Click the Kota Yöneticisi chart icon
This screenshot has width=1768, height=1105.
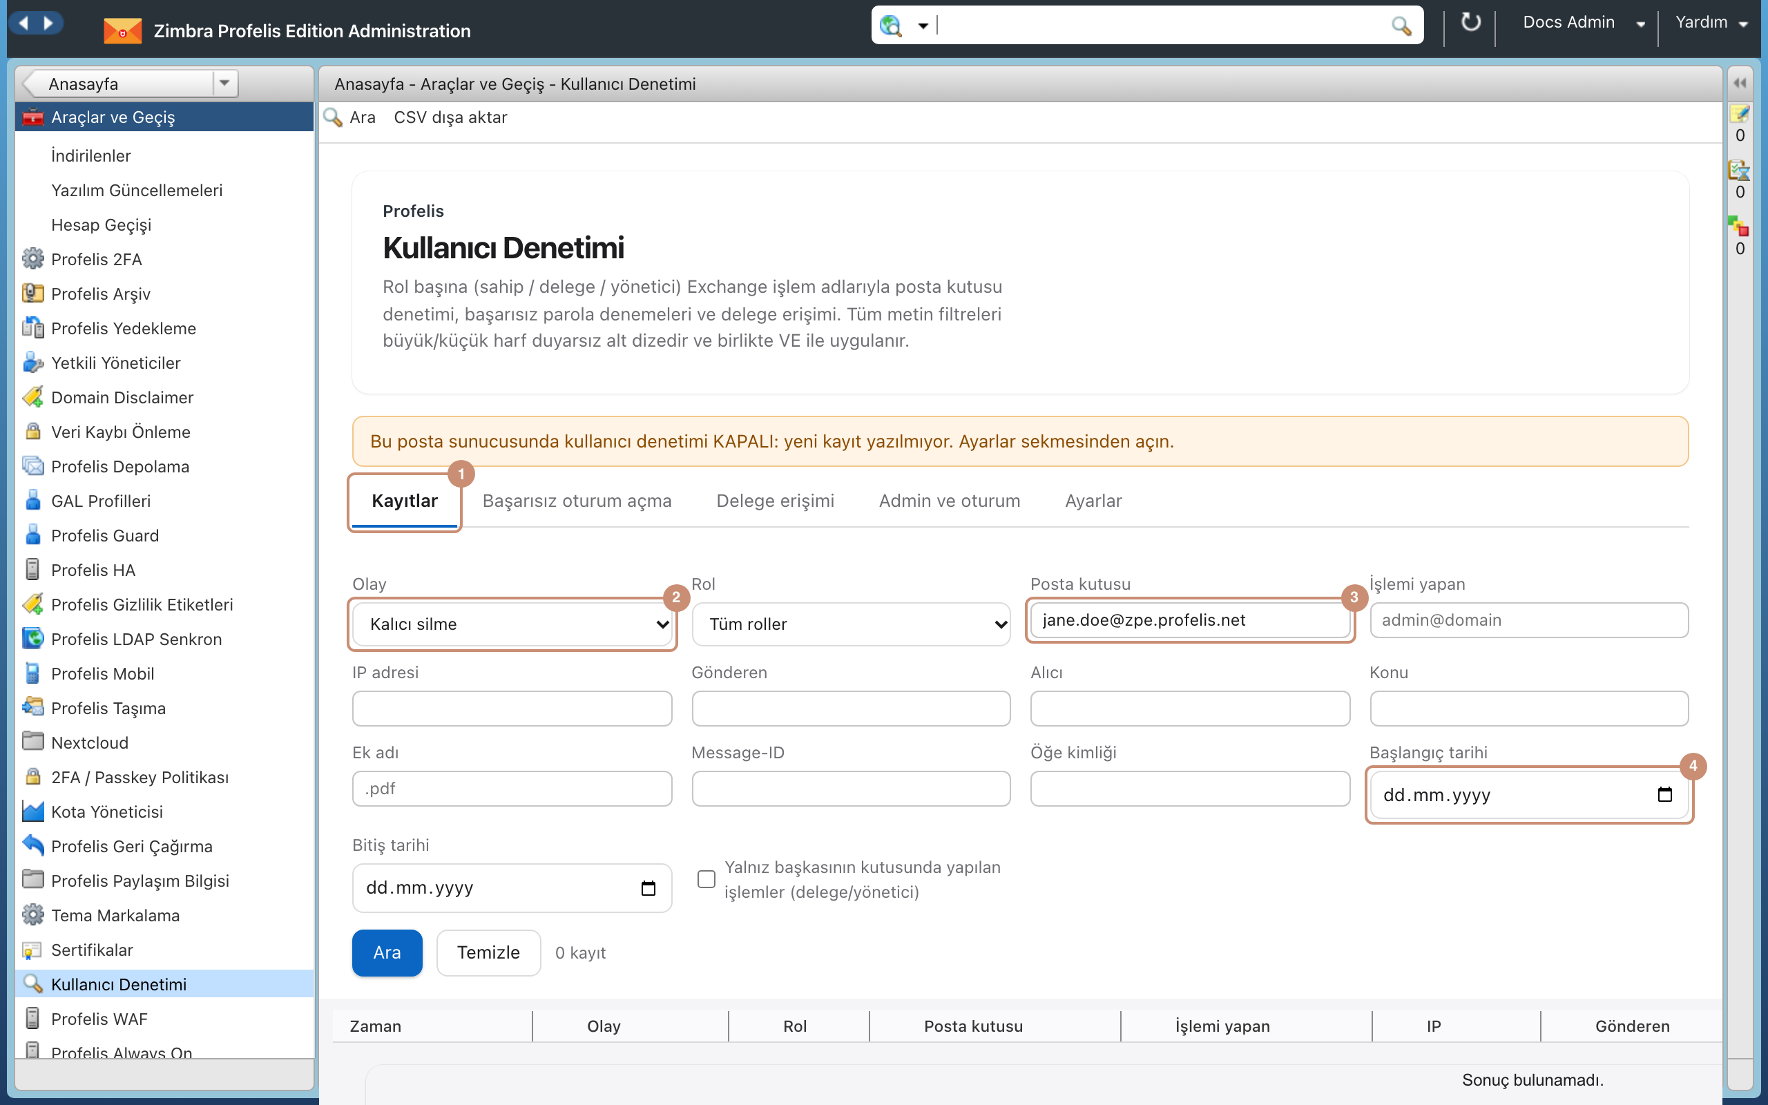[x=32, y=811]
